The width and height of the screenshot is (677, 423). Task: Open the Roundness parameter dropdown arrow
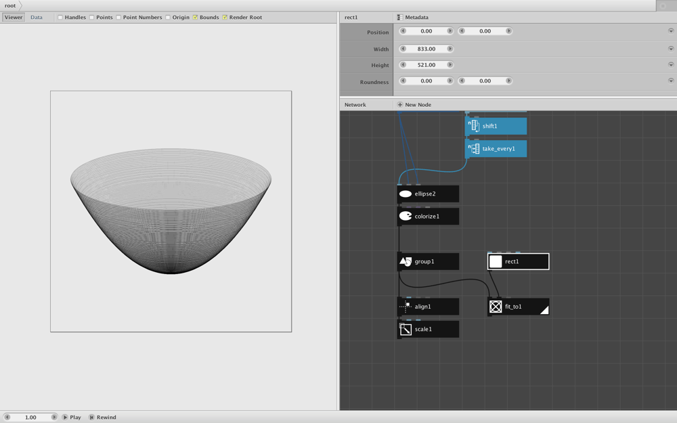pos(670,81)
